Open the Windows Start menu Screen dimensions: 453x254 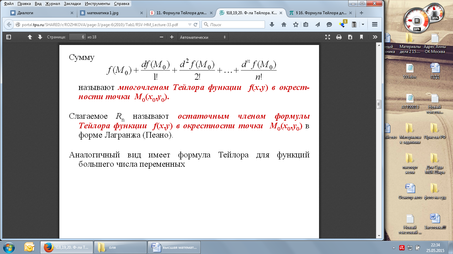tap(9, 247)
